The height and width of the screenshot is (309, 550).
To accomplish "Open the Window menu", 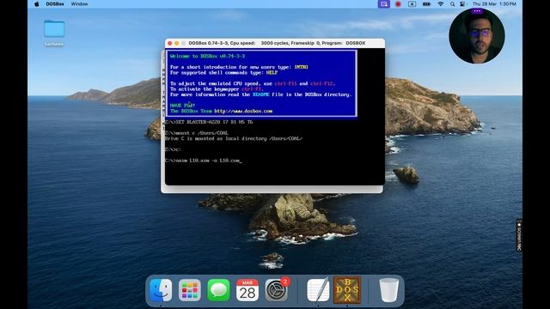I will (79, 4).
